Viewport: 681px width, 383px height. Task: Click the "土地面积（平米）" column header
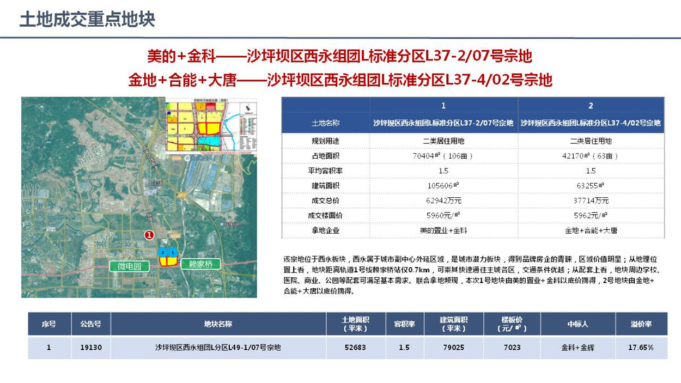(356, 324)
